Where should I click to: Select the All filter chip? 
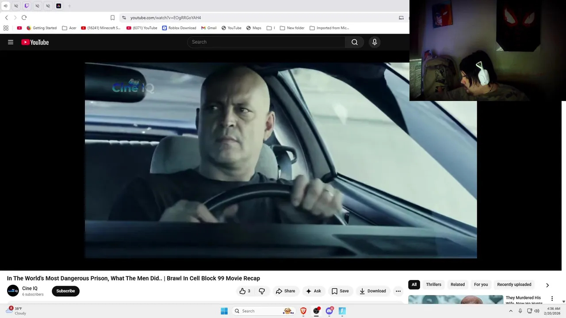pyautogui.click(x=414, y=284)
